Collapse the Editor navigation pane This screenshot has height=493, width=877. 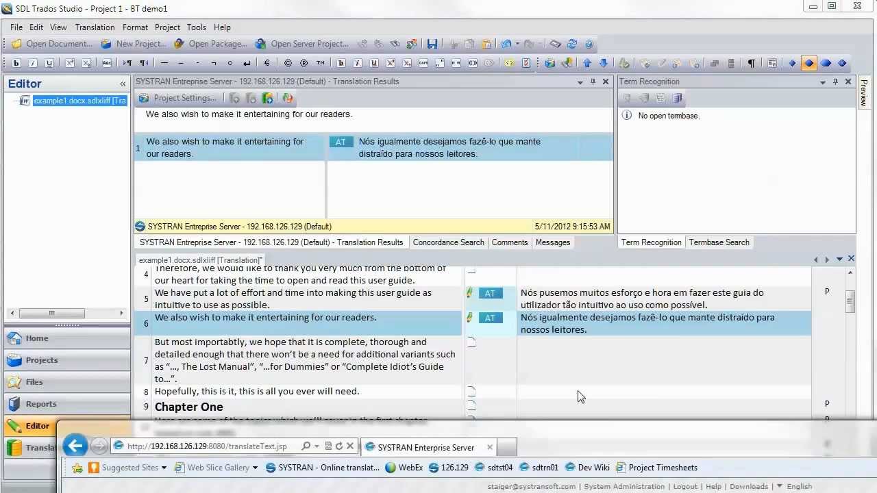click(x=123, y=84)
